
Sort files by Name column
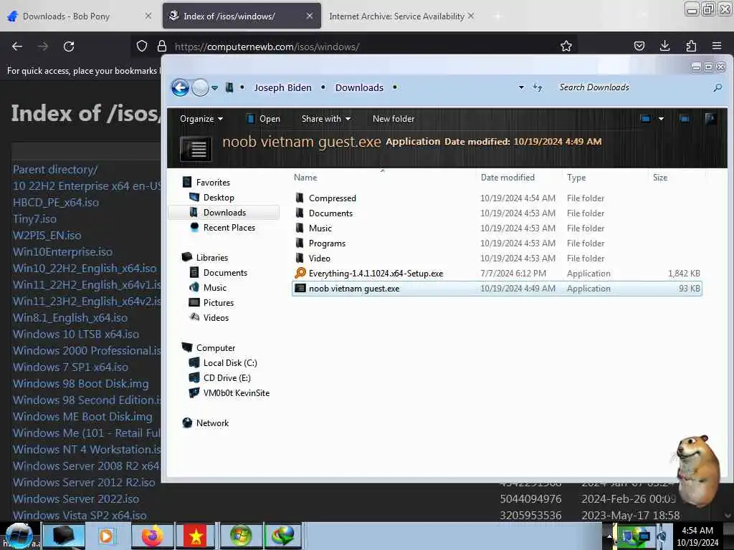pyautogui.click(x=305, y=178)
